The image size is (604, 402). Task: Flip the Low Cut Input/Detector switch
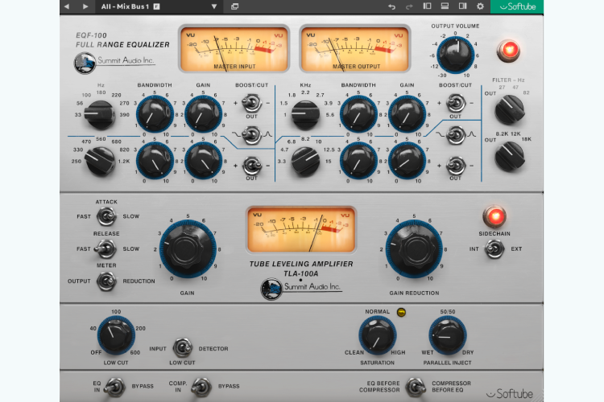[x=183, y=347]
